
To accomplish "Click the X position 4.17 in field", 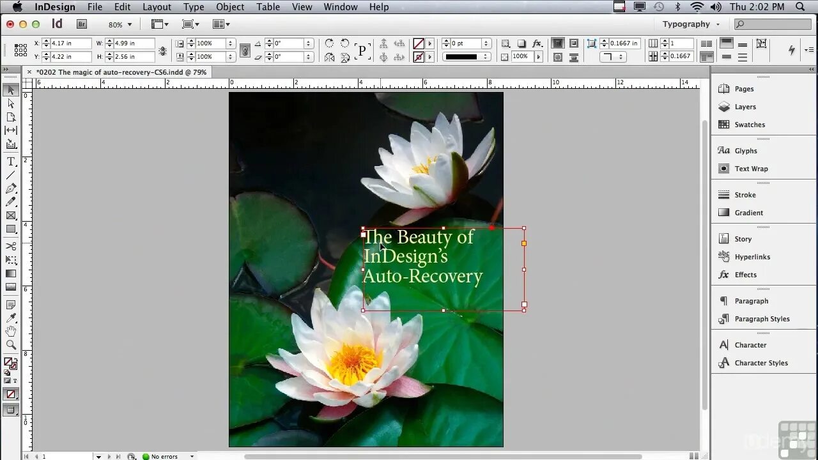I will (70, 43).
